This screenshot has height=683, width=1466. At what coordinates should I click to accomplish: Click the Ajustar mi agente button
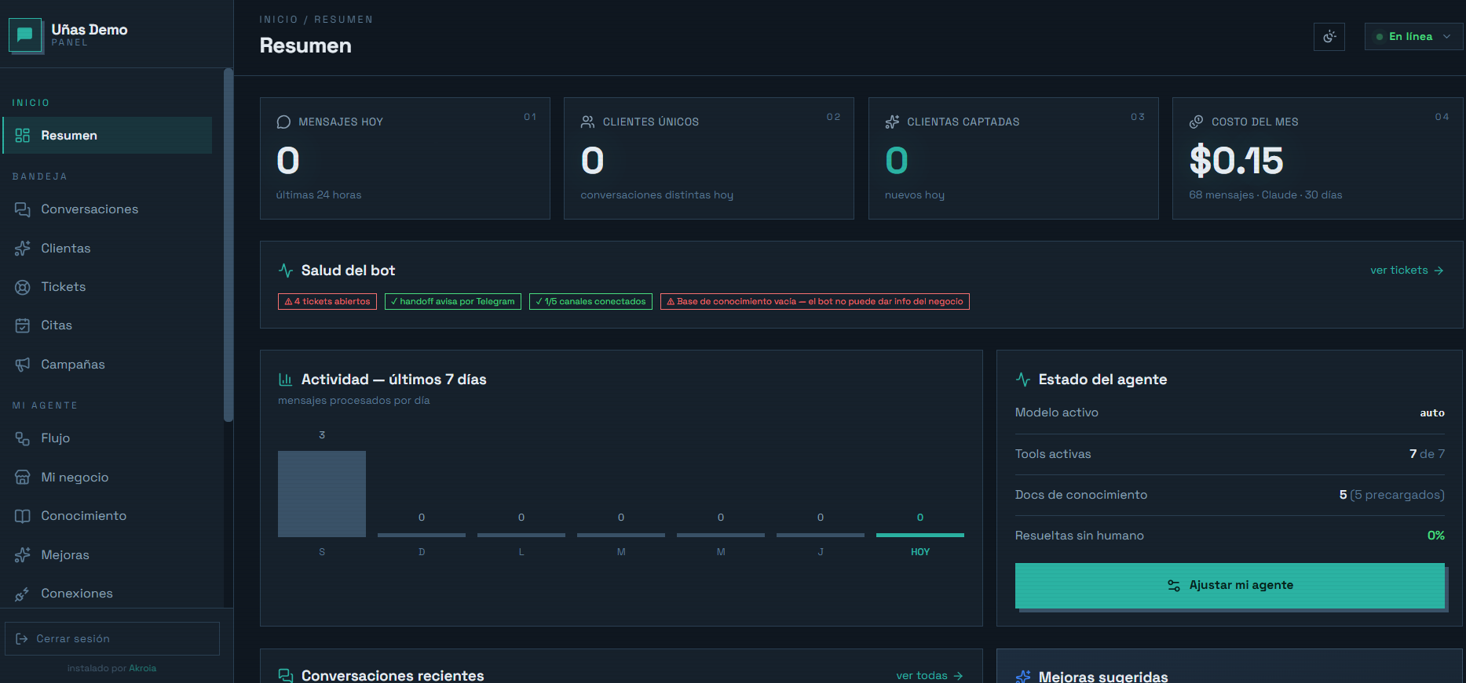1230,586
